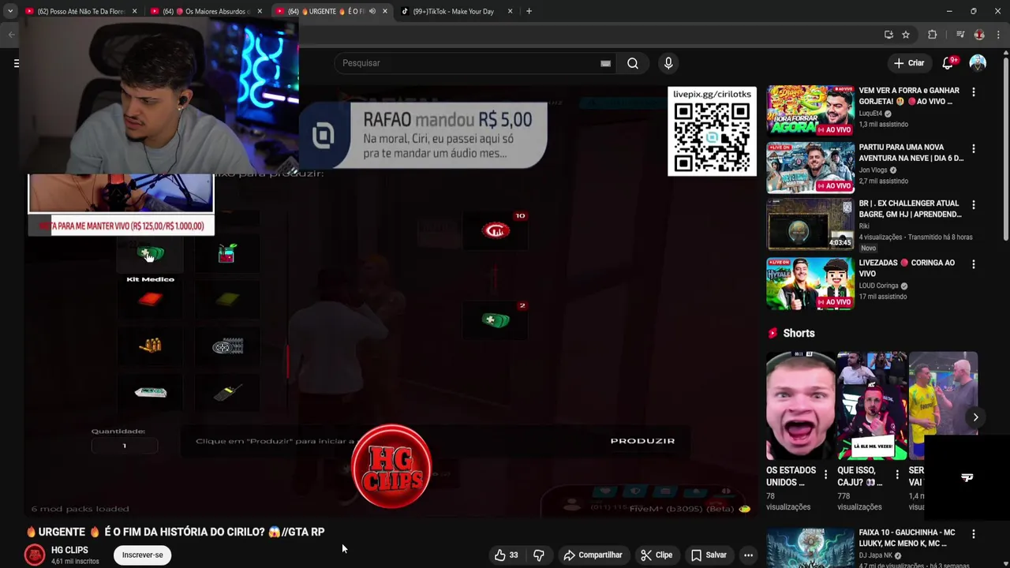The width and height of the screenshot is (1010, 568).
Task: Open the 'OS ESTADOS UNIDOS' short
Action: pos(800,405)
